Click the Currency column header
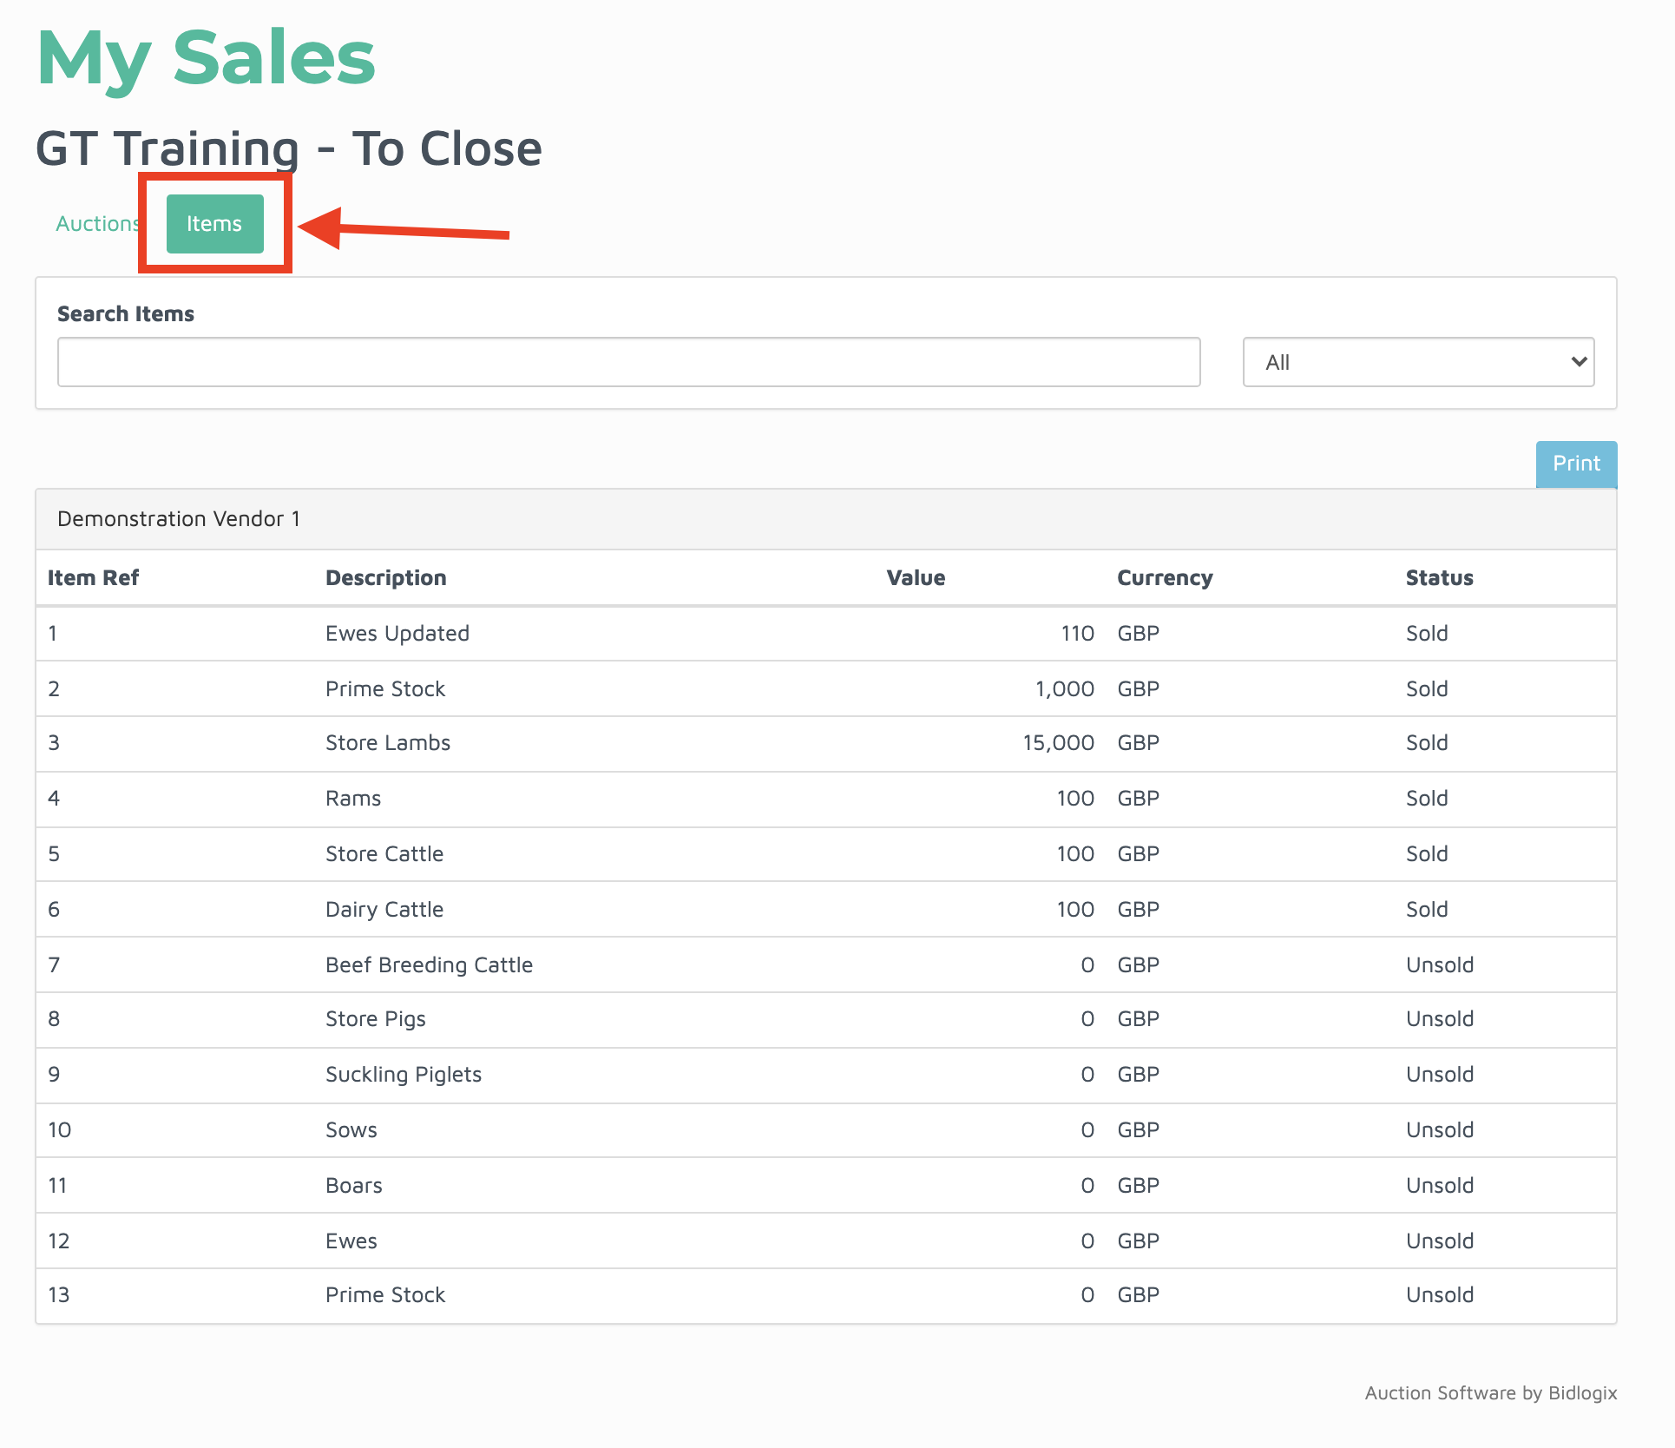Image resolution: width=1675 pixels, height=1448 pixels. [x=1164, y=578]
